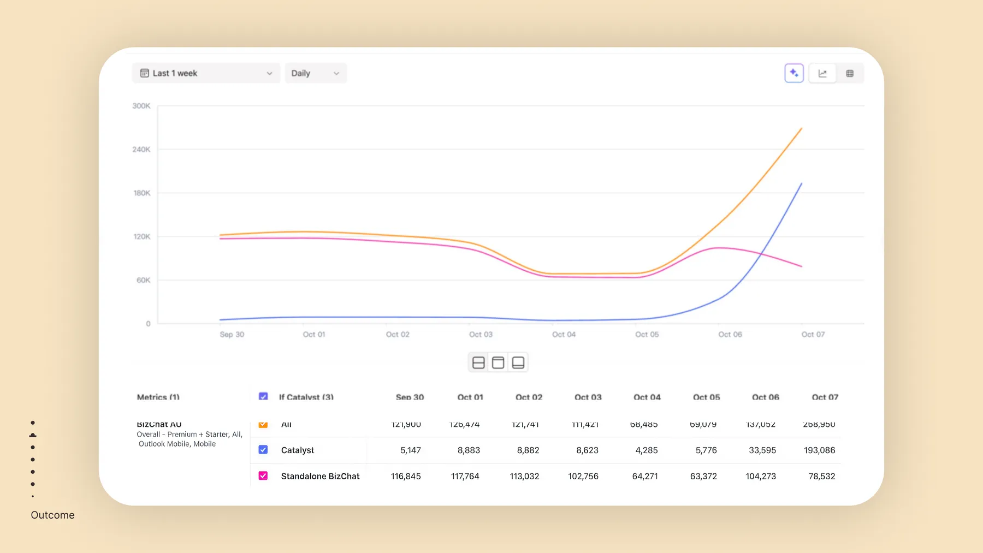Screen dimensions: 983x553
Task: Click the Metrics (1) column header
Action: coord(158,397)
